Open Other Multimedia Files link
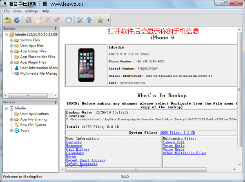The height and width of the screenshot is (182, 245). 185,153
